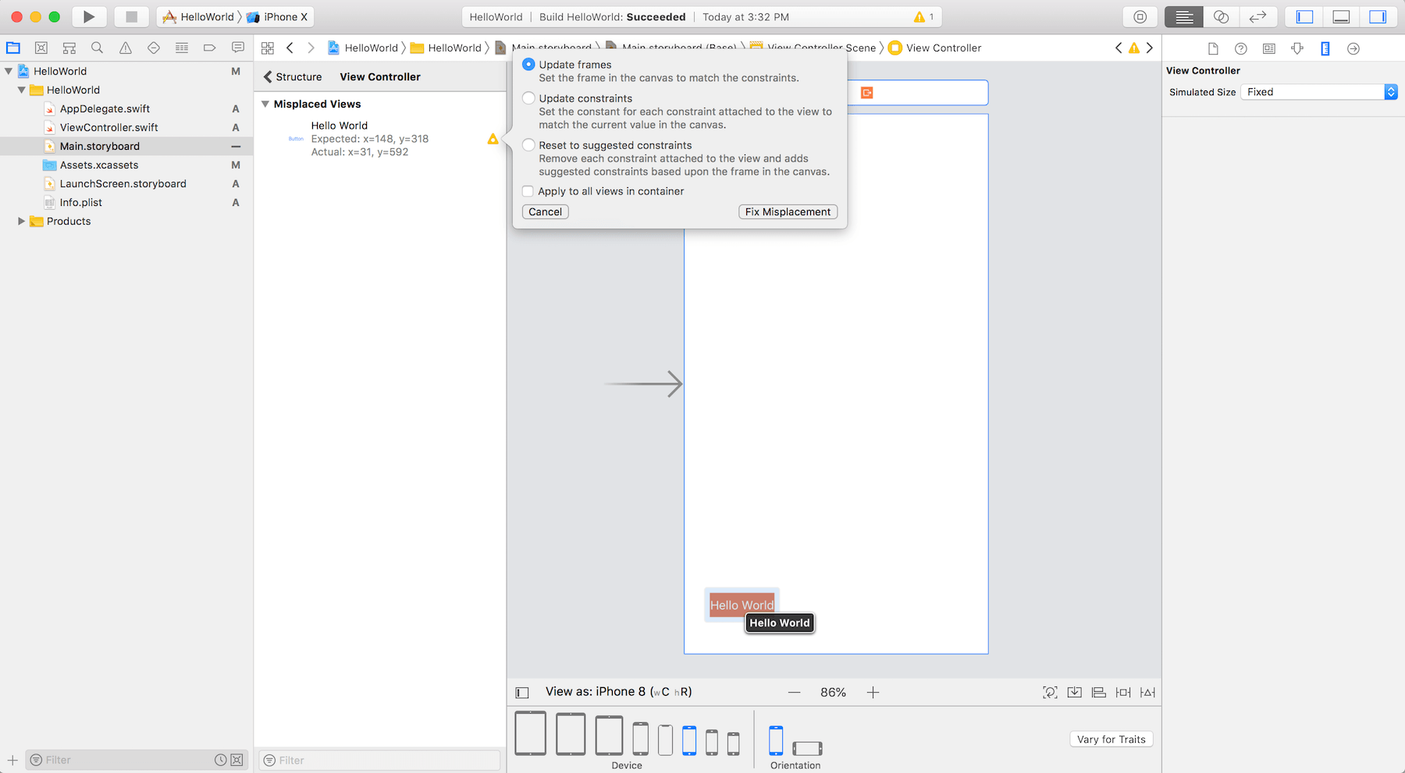Select the Update frames option

point(528,64)
